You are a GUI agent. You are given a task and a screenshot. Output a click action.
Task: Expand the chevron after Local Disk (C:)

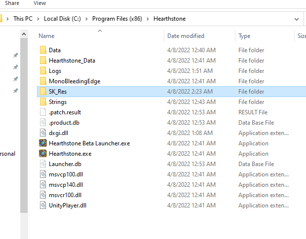[87, 19]
